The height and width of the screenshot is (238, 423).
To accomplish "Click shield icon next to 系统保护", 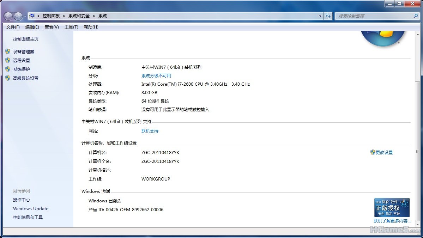I will tap(8, 69).
